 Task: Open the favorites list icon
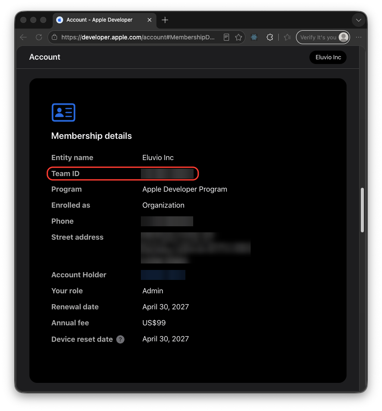coord(287,37)
